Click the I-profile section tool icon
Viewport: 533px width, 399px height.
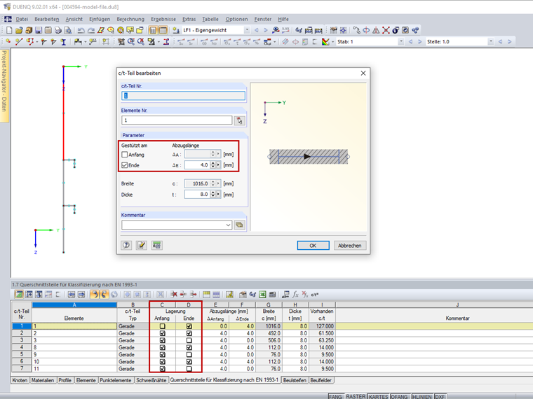63,42
